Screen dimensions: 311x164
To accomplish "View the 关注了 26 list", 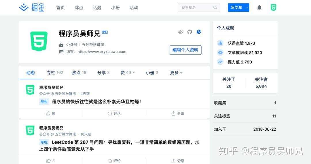I will click(x=229, y=83).
